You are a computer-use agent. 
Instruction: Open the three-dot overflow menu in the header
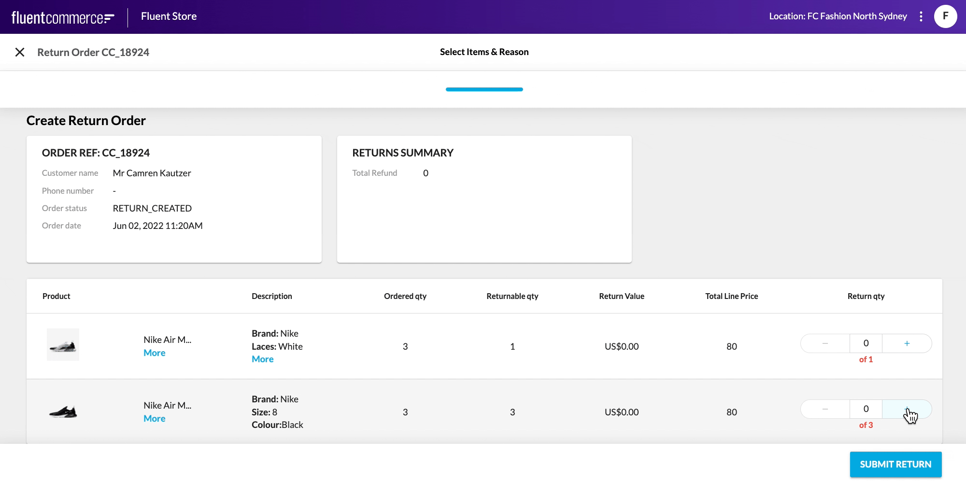pos(921,16)
